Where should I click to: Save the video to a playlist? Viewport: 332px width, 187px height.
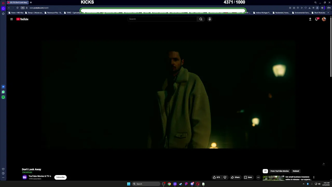[x=248, y=177]
